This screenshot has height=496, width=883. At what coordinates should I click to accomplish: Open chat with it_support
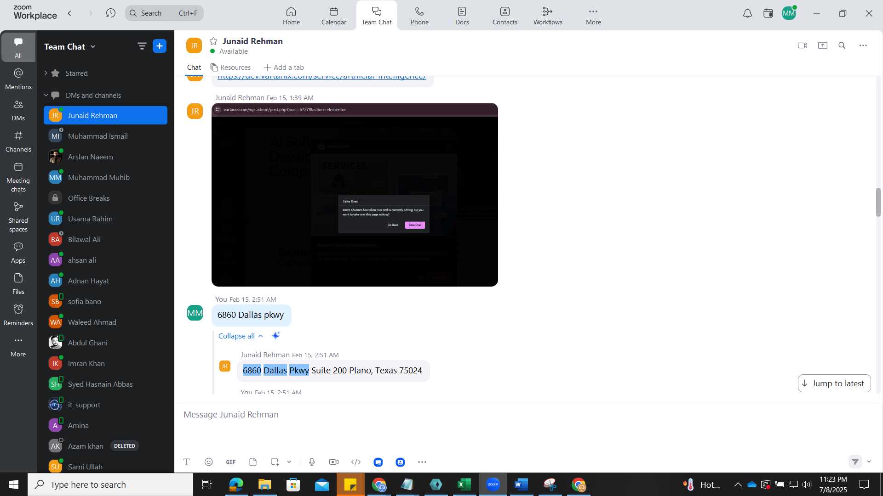pyautogui.click(x=106, y=405)
